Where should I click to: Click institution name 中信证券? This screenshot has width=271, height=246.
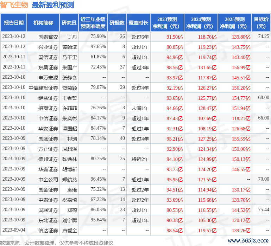point(48,118)
